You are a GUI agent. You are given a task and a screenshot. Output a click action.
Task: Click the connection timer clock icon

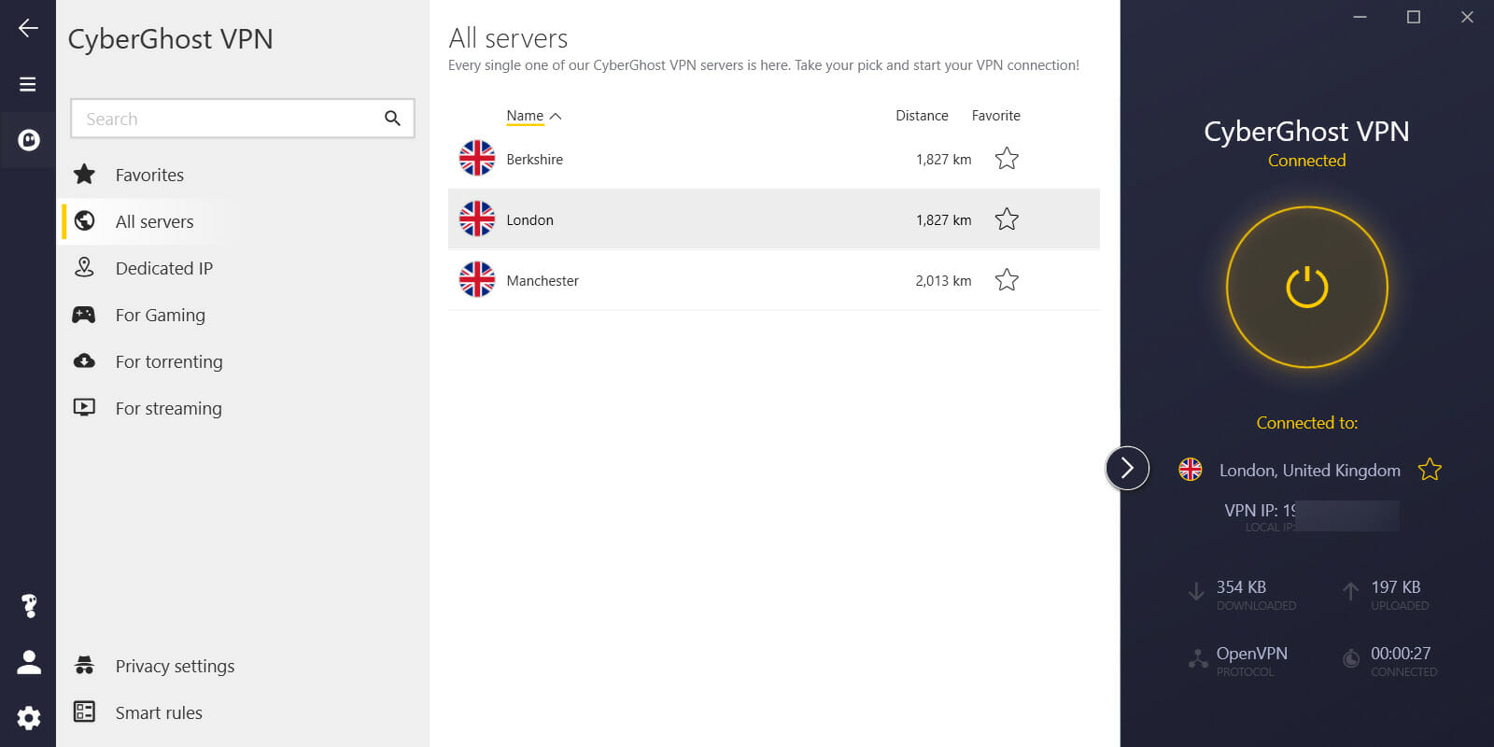(1350, 658)
